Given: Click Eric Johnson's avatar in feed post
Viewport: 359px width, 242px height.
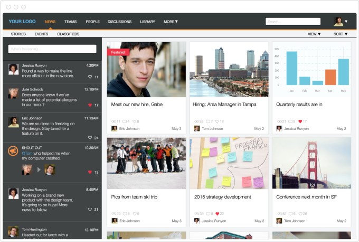Looking at the screenshot, I should click(13, 122).
